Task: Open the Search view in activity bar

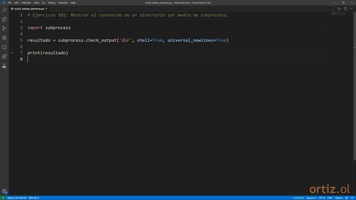Action: coord(4,10)
